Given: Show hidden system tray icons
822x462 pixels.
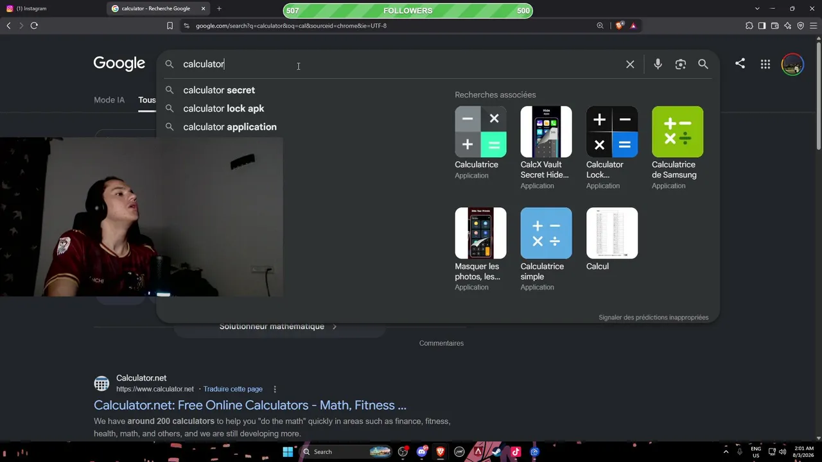Looking at the screenshot, I should click(x=726, y=452).
